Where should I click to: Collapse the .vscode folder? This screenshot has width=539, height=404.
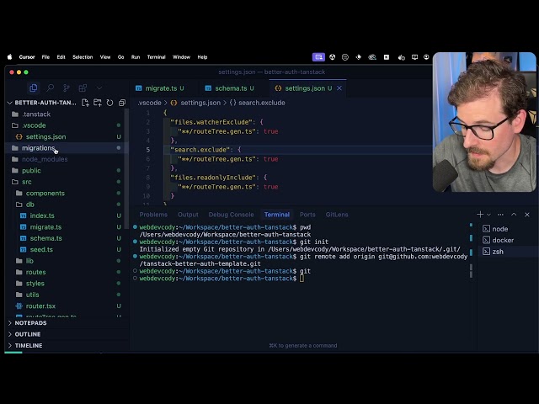[67, 125]
